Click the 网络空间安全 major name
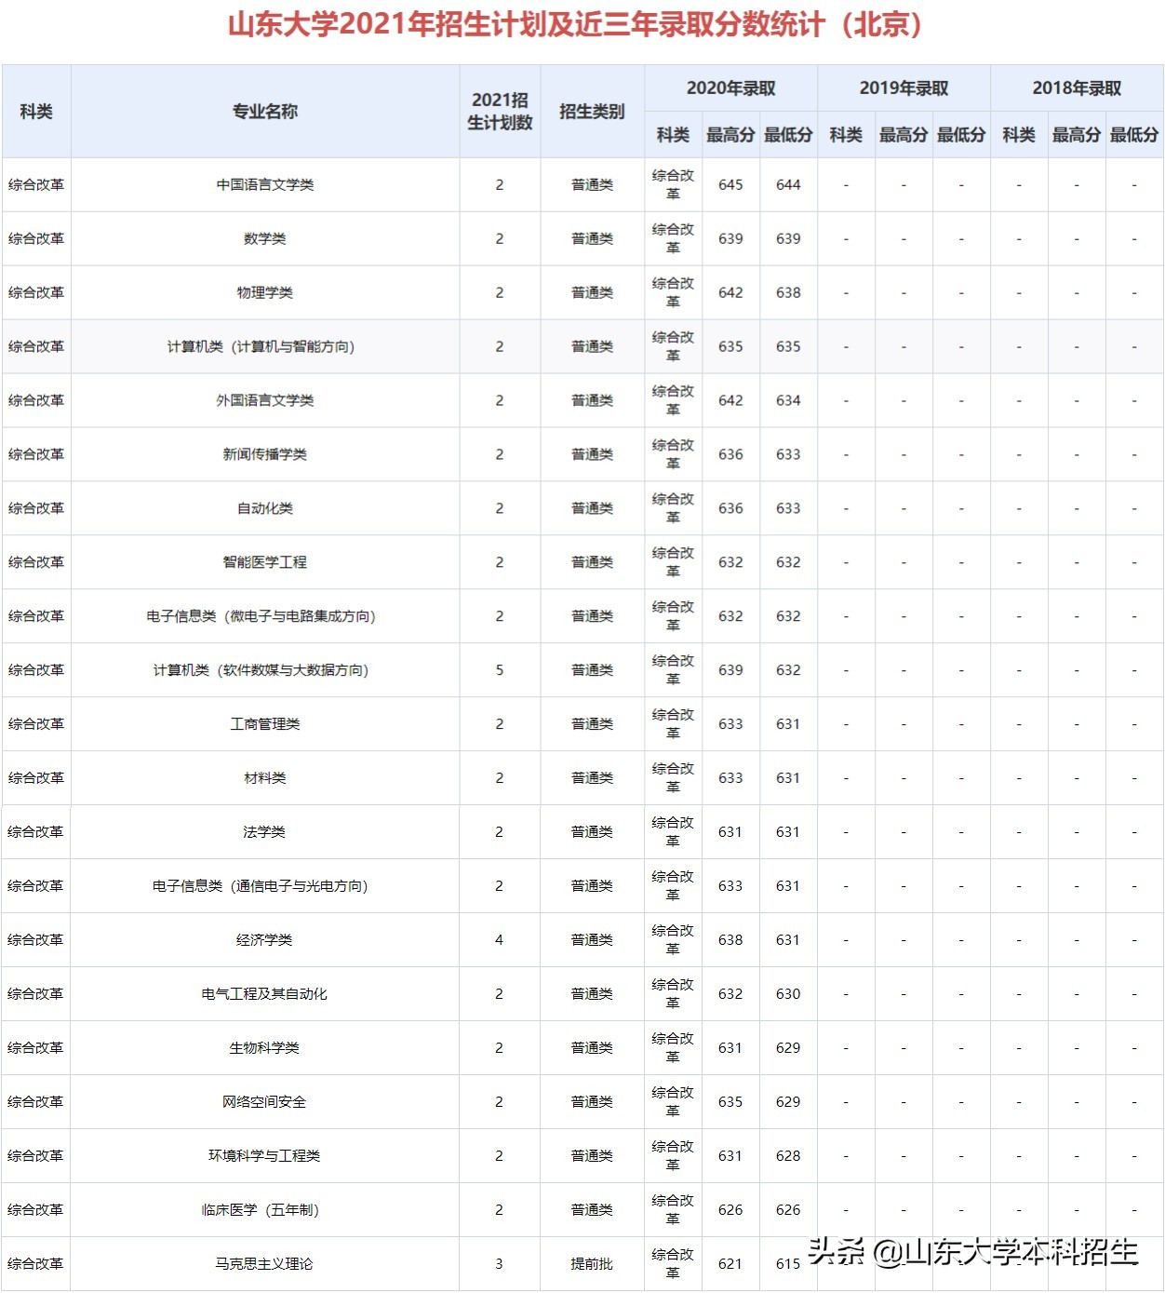Screen dimensions: 1165x1293 click(263, 1101)
